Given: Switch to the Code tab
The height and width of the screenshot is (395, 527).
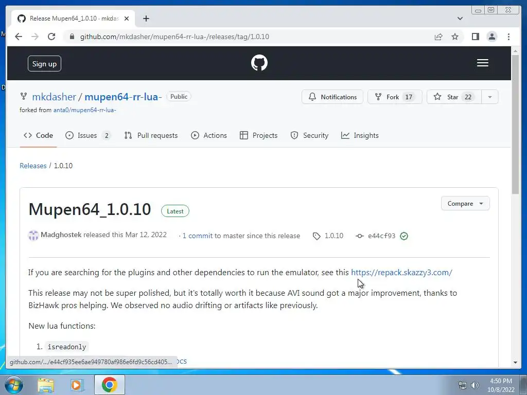Looking at the screenshot, I should (x=38, y=135).
